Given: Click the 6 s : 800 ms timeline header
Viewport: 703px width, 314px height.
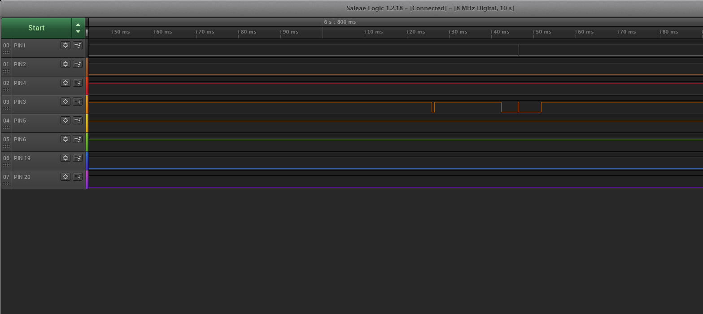Looking at the screenshot, I should tap(340, 22).
